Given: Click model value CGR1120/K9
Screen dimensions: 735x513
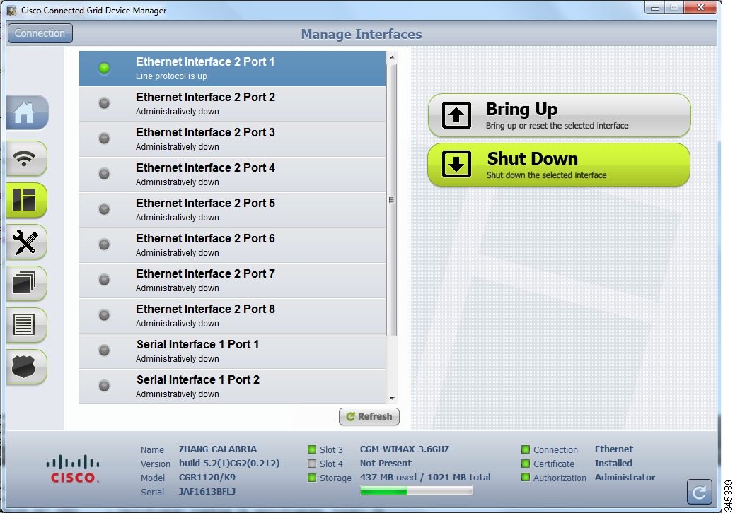Looking at the screenshot, I should (207, 478).
